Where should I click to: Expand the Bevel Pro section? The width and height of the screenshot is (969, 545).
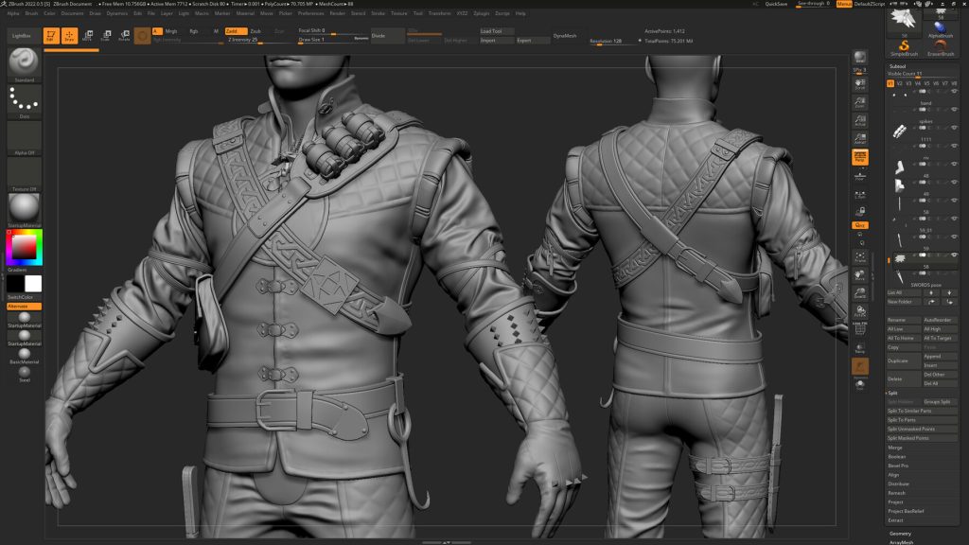pyautogui.click(x=898, y=466)
